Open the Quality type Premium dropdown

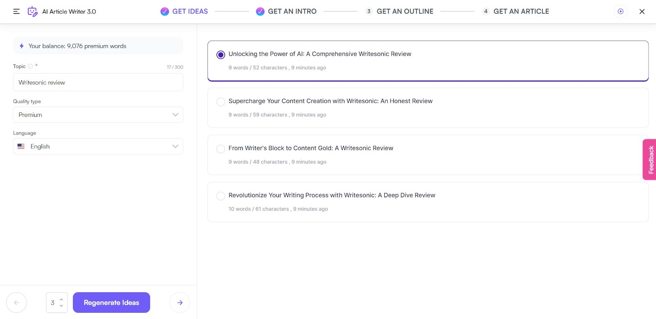pos(98,115)
